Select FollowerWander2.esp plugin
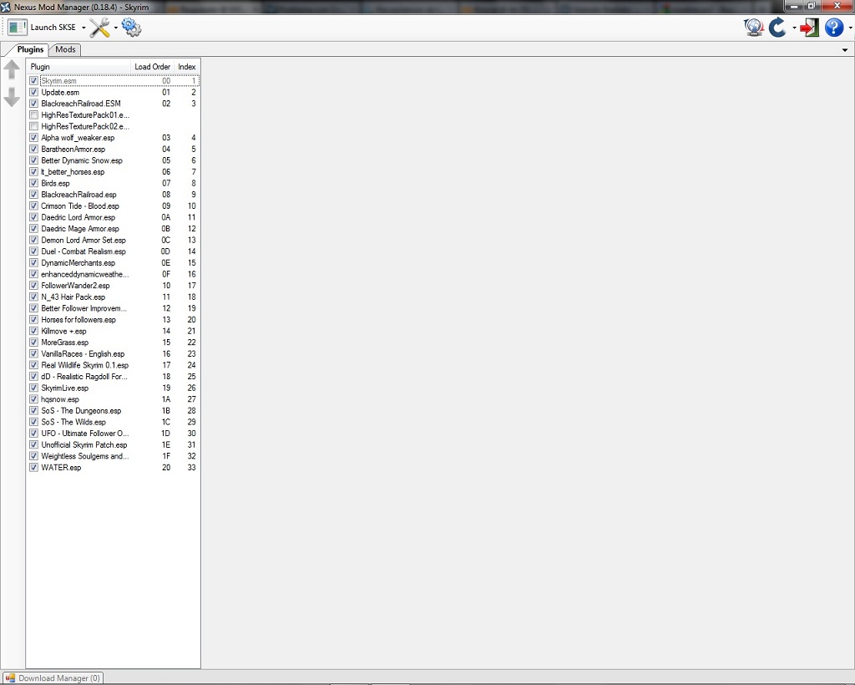The image size is (855, 685). click(x=114, y=286)
